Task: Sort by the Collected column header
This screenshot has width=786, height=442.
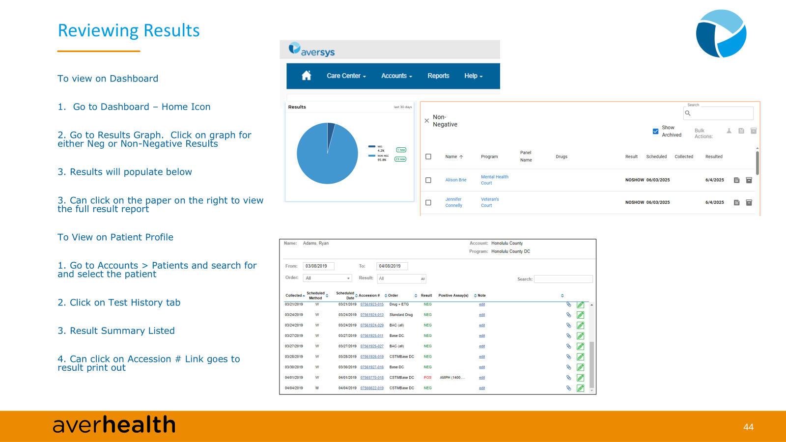Action: 295,296
